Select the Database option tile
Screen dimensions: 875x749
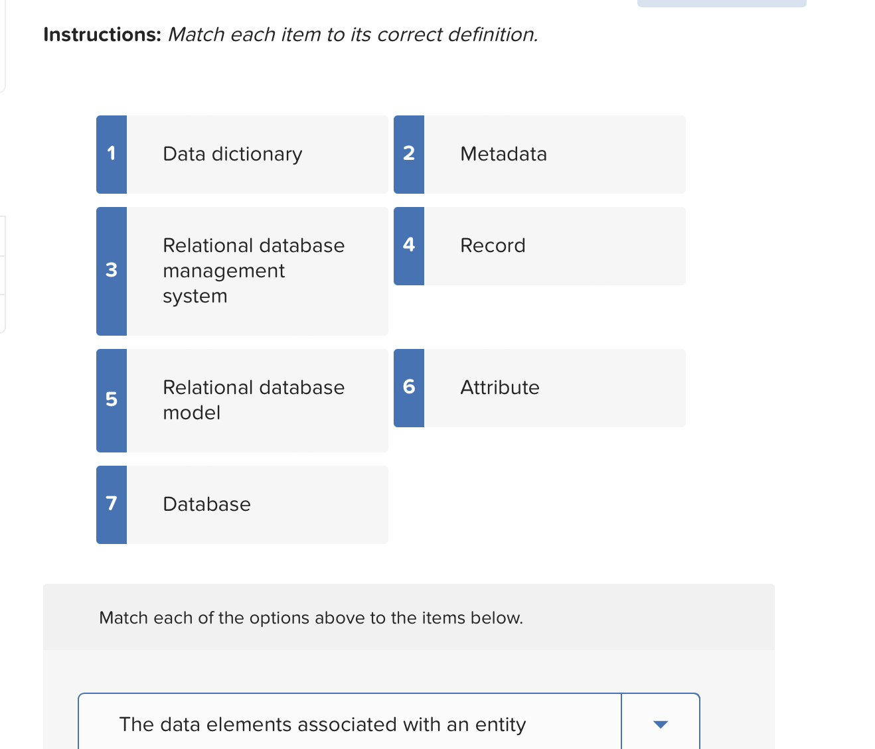[258, 504]
